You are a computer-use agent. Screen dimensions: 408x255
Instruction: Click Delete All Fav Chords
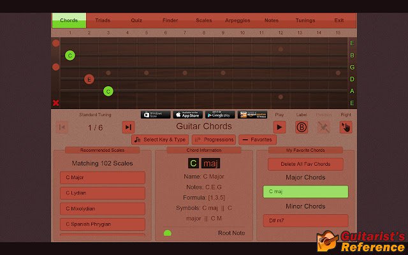click(x=305, y=164)
